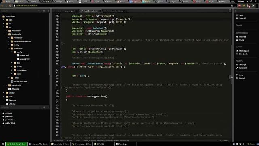Click the LICENSE file icon

(7, 104)
